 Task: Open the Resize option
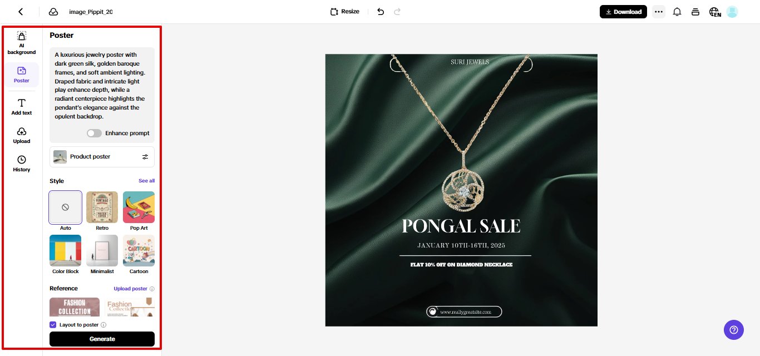[x=344, y=12]
